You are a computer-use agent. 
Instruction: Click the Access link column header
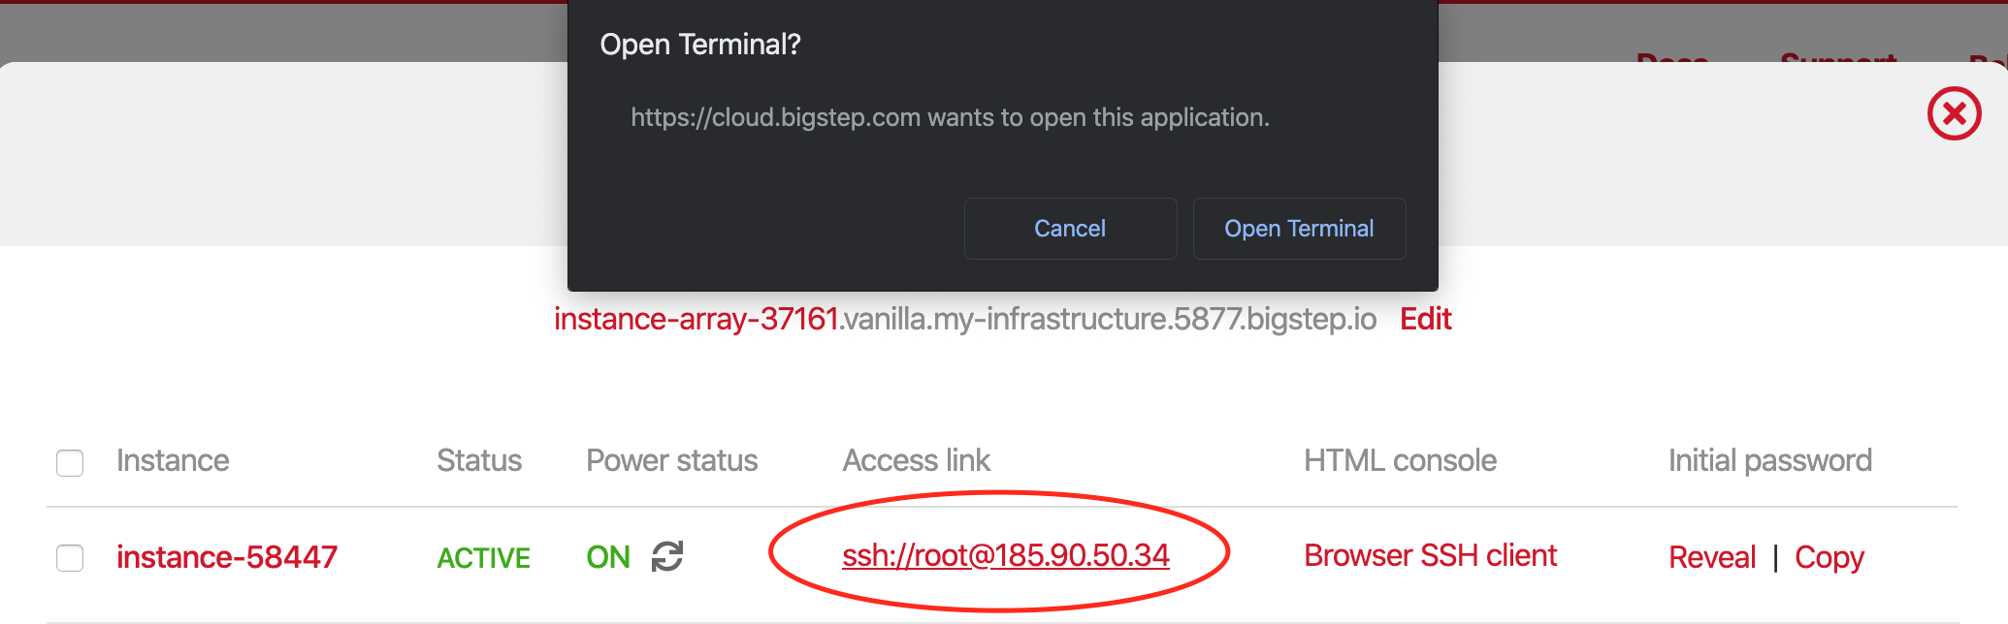[x=916, y=460]
